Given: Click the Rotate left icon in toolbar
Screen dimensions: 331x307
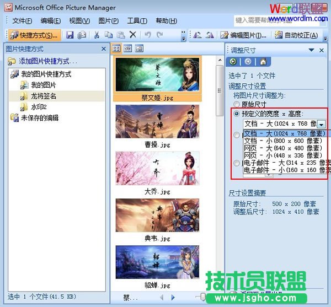Looking at the screenshot, I should pyautogui.click(x=197, y=35).
